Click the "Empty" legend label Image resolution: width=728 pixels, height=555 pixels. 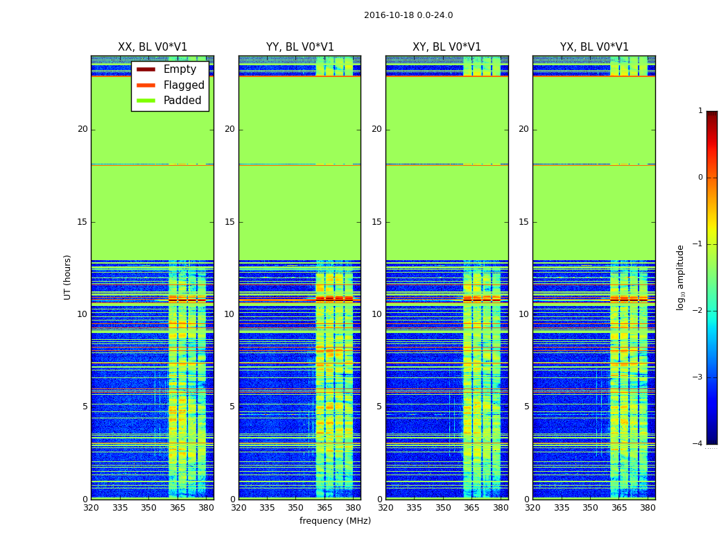click(180, 69)
